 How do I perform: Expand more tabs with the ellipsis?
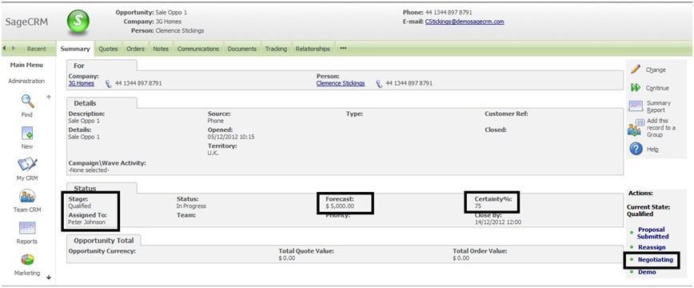point(342,49)
